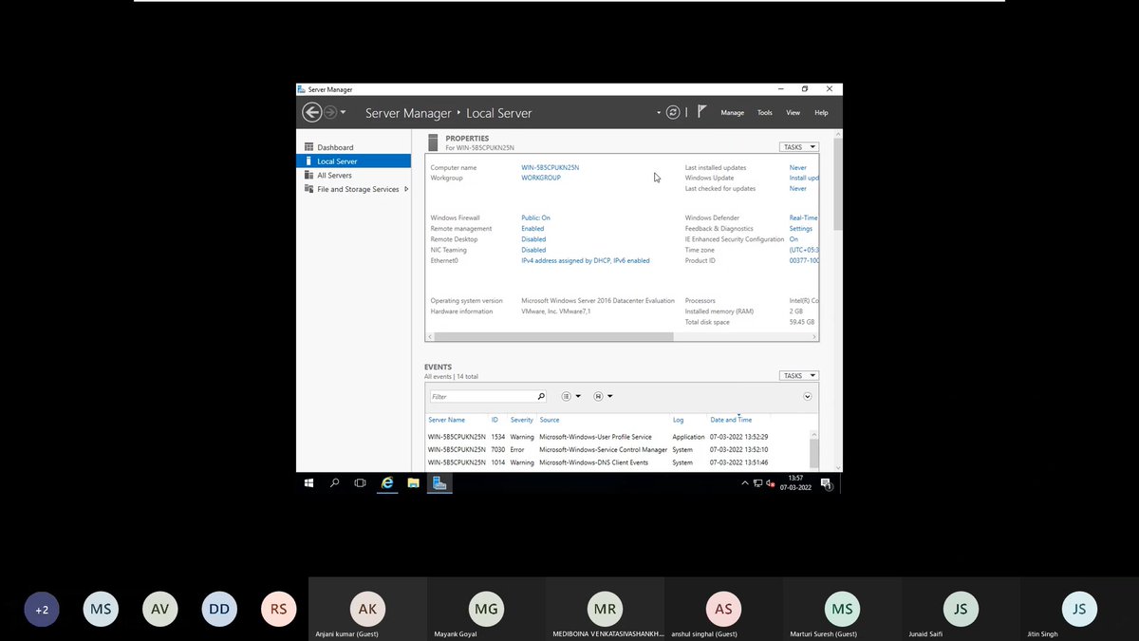Click the Remote management 'Enabled' link
Screen dimensions: 1139x641
tap(532, 228)
